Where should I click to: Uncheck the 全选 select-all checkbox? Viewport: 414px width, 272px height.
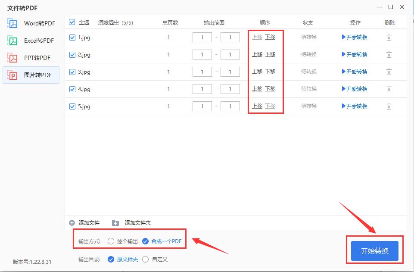72,22
